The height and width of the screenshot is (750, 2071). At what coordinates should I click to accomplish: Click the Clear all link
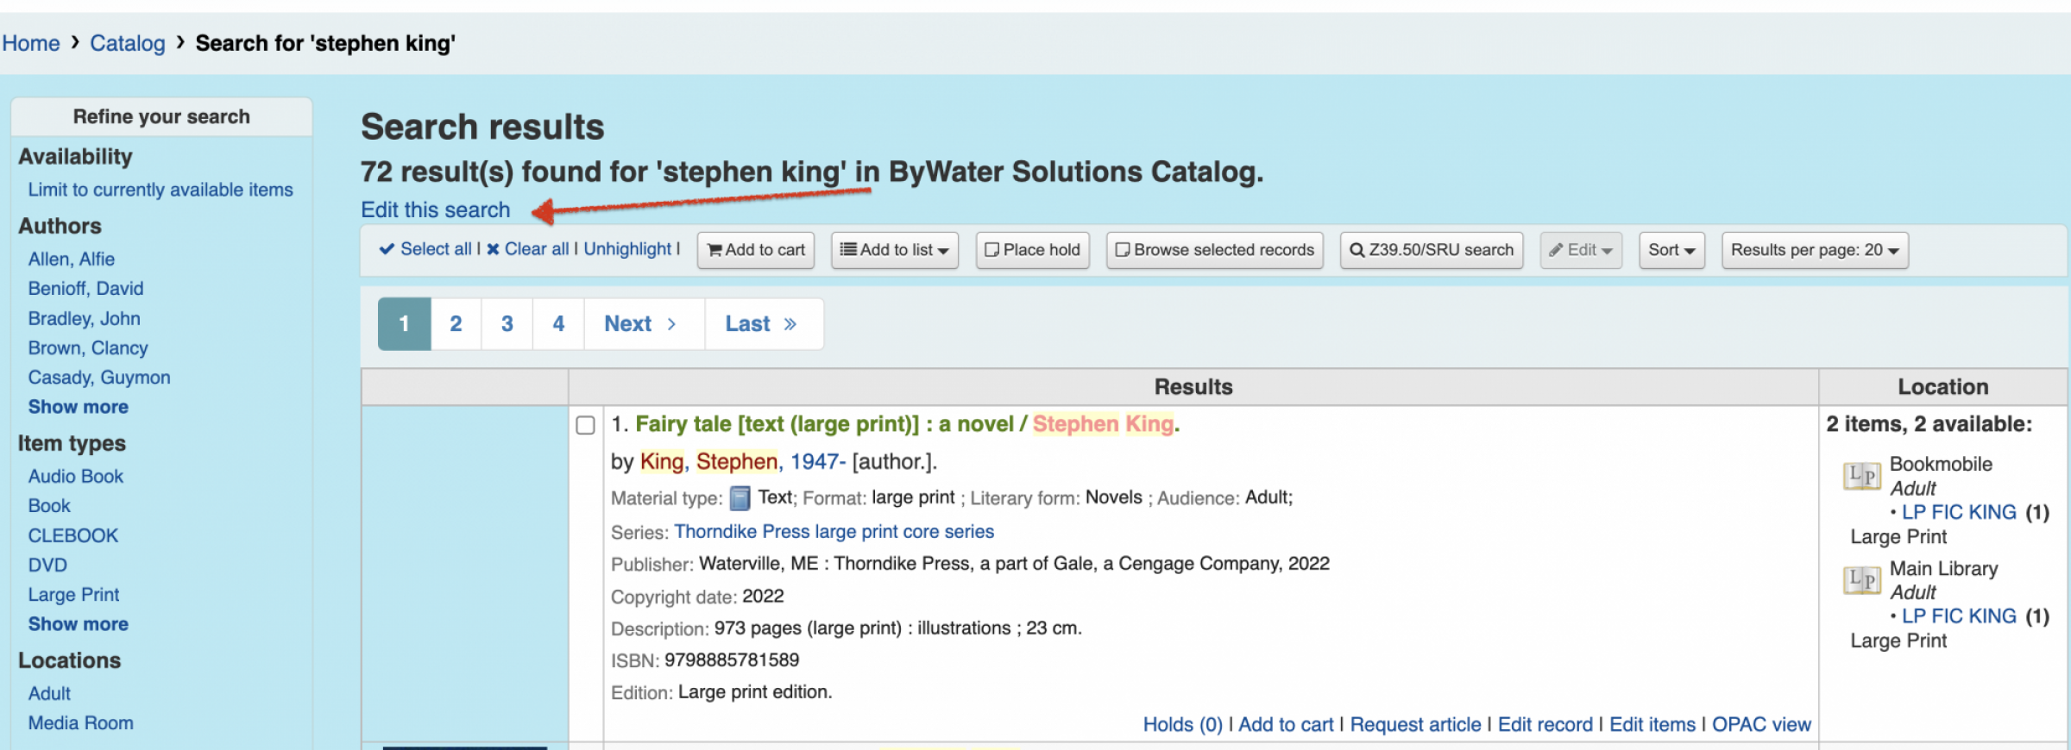pos(528,249)
